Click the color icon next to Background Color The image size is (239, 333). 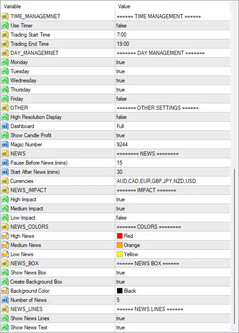pos(5,291)
